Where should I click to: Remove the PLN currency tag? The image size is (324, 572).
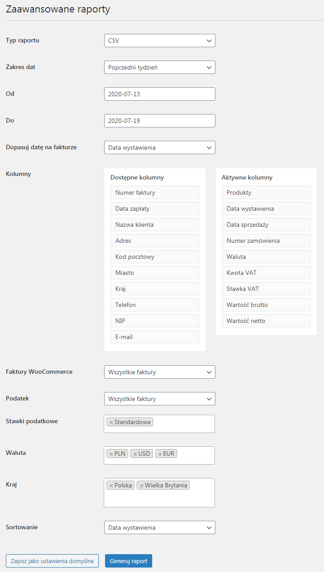[111, 454]
